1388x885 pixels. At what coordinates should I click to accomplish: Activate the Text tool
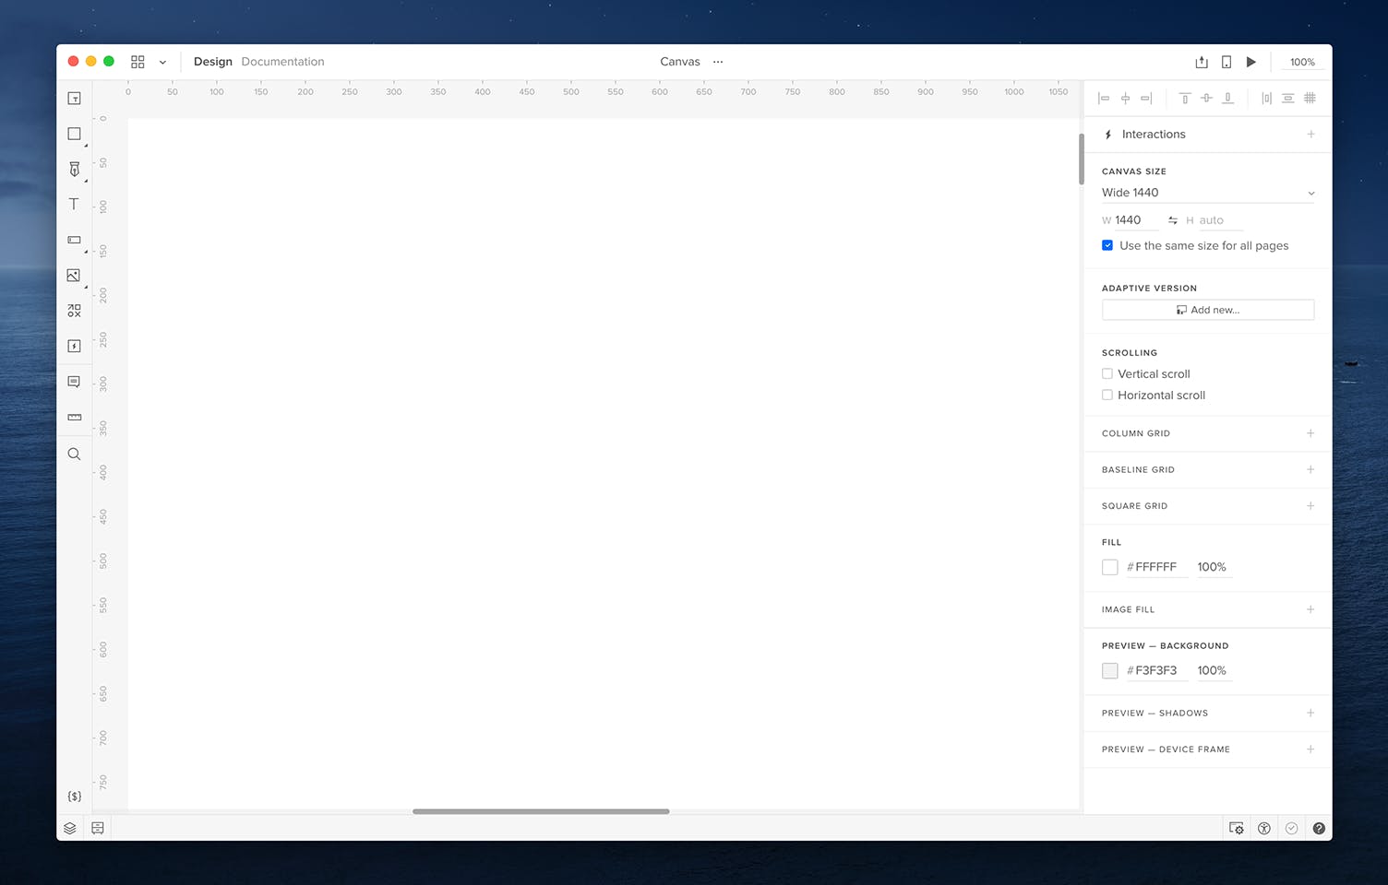tap(74, 204)
